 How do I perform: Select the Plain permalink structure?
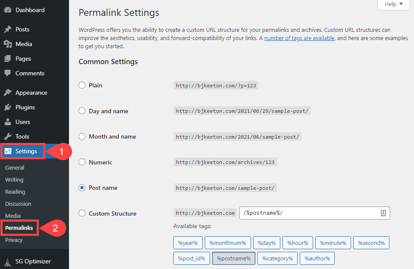(x=82, y=85)
